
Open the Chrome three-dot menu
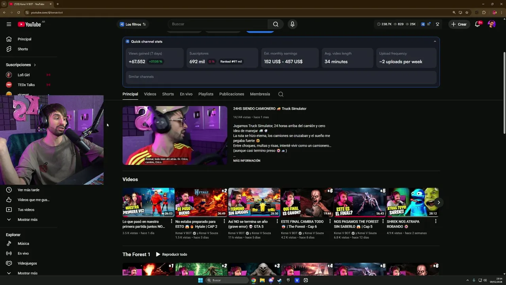tap(501, 12)
